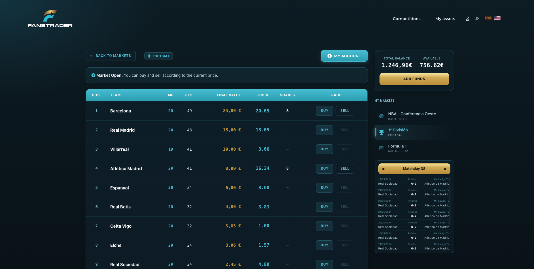
Task: Click the info icon in Market Open notice
Action: pyautogui.click(x=93, y=75)
